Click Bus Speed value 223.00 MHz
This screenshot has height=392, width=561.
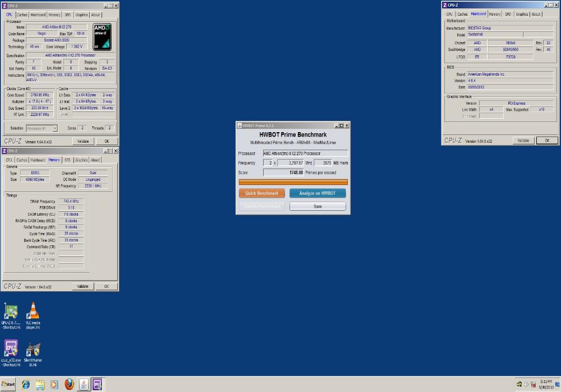click(40, 108)
